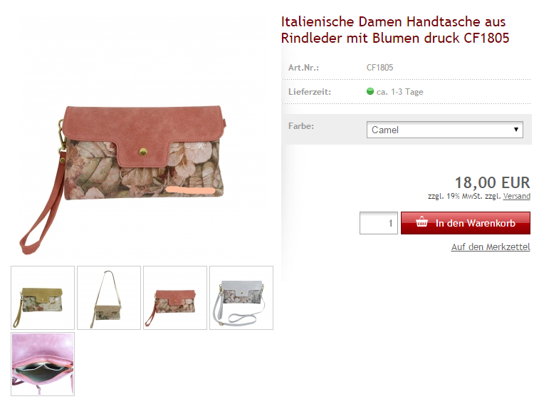The image size is (534, 399).
Task: Open the Versand shipping link
Action: [x=517, y=196]
